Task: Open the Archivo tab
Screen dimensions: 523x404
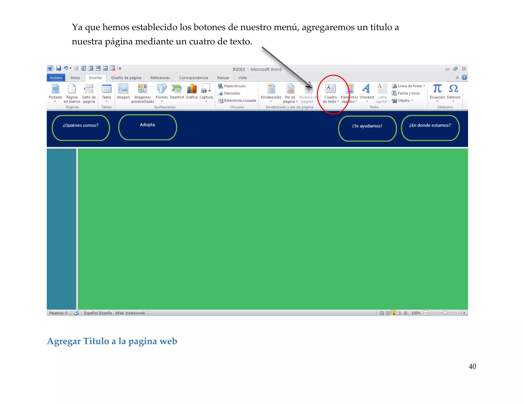Action: tap(56, 78)
